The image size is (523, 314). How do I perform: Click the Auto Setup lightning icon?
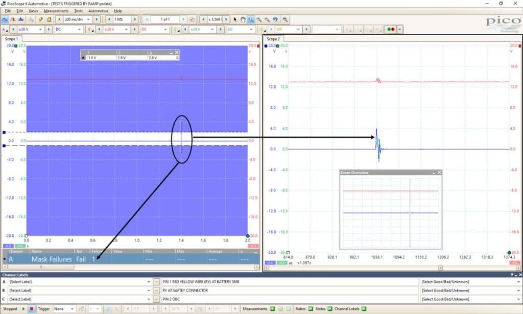tap(41, 19)
